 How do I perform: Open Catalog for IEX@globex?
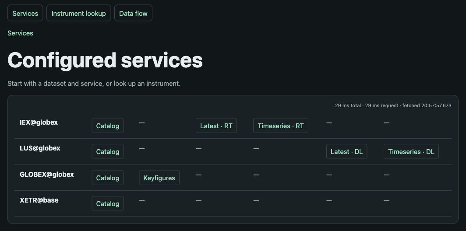108,126
